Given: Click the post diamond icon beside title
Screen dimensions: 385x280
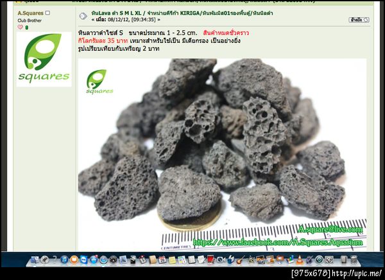Looking at the screenshot, I should 83,16.
